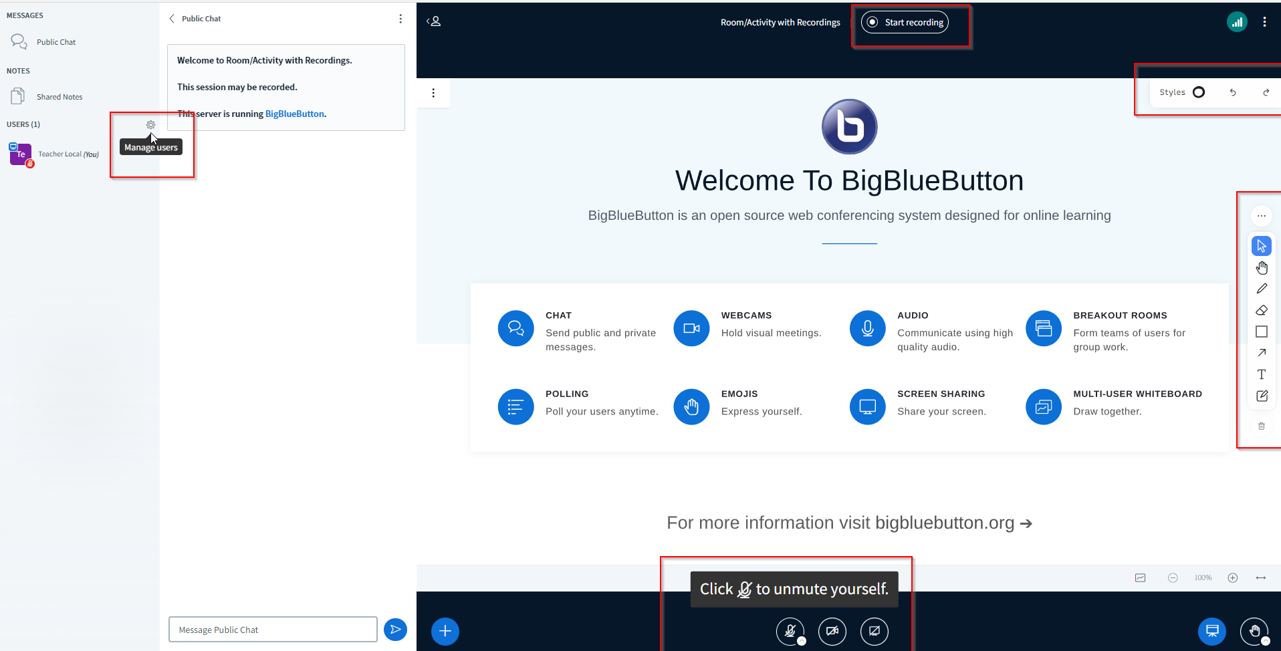The height and width of the screenshot is (651, 1281).
Task: Click the Raise hand button
Action: click(x=1254, y=631)
